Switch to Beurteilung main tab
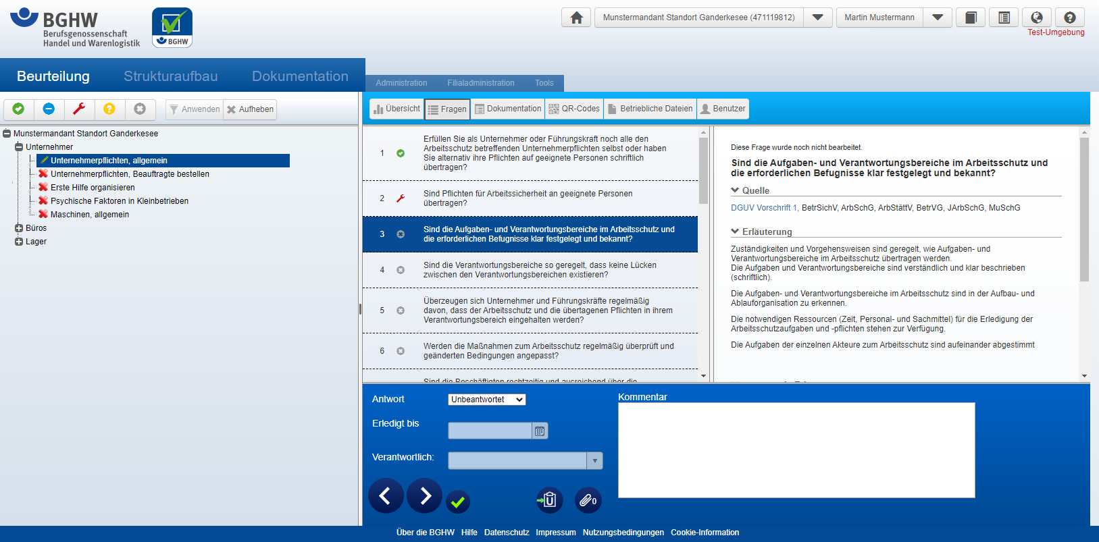This screenshot has width=1099, height=542. (53, 76)
